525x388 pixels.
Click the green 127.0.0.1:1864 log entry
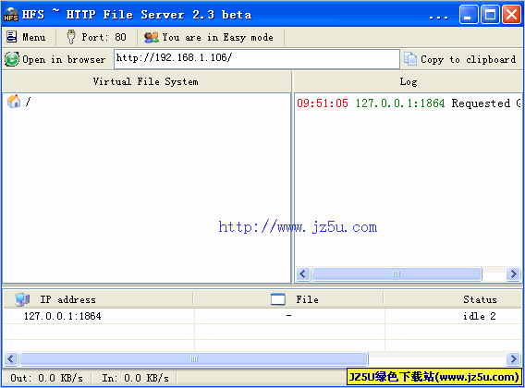pos(400,103)
